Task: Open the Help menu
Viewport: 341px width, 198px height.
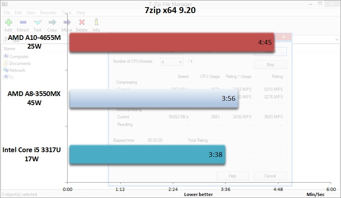Action: pyautogui.click(x=81, y=13)
